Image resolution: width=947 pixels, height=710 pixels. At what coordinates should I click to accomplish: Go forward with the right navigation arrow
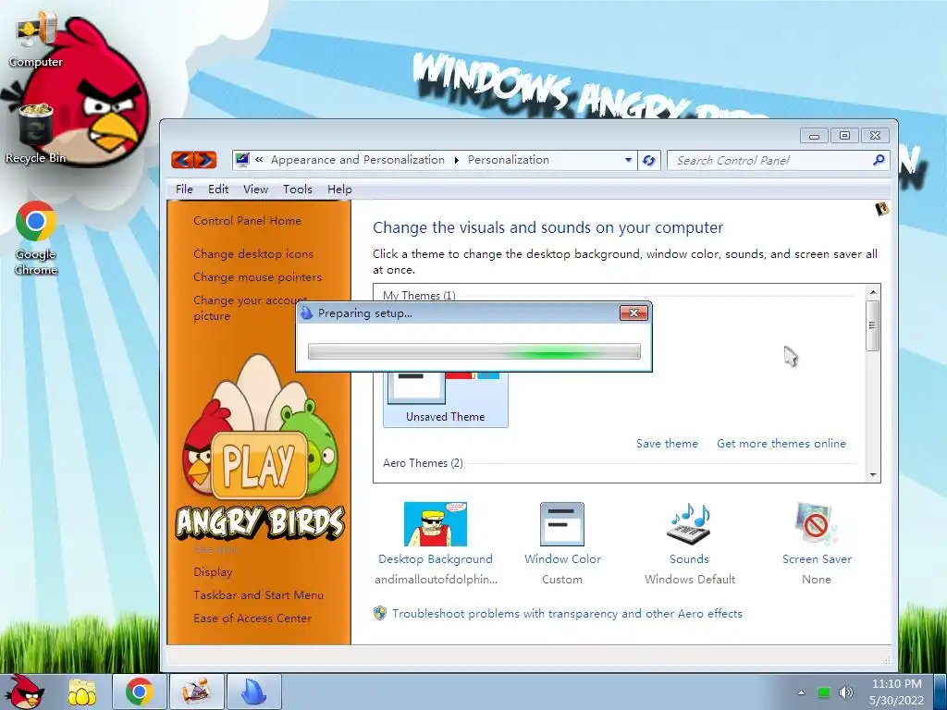pos(205,159)
